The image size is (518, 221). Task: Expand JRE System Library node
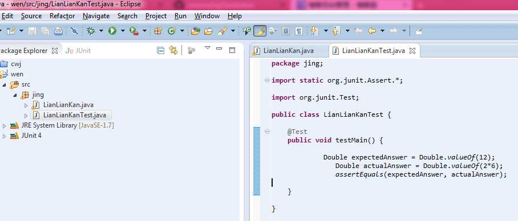point(4,126)
